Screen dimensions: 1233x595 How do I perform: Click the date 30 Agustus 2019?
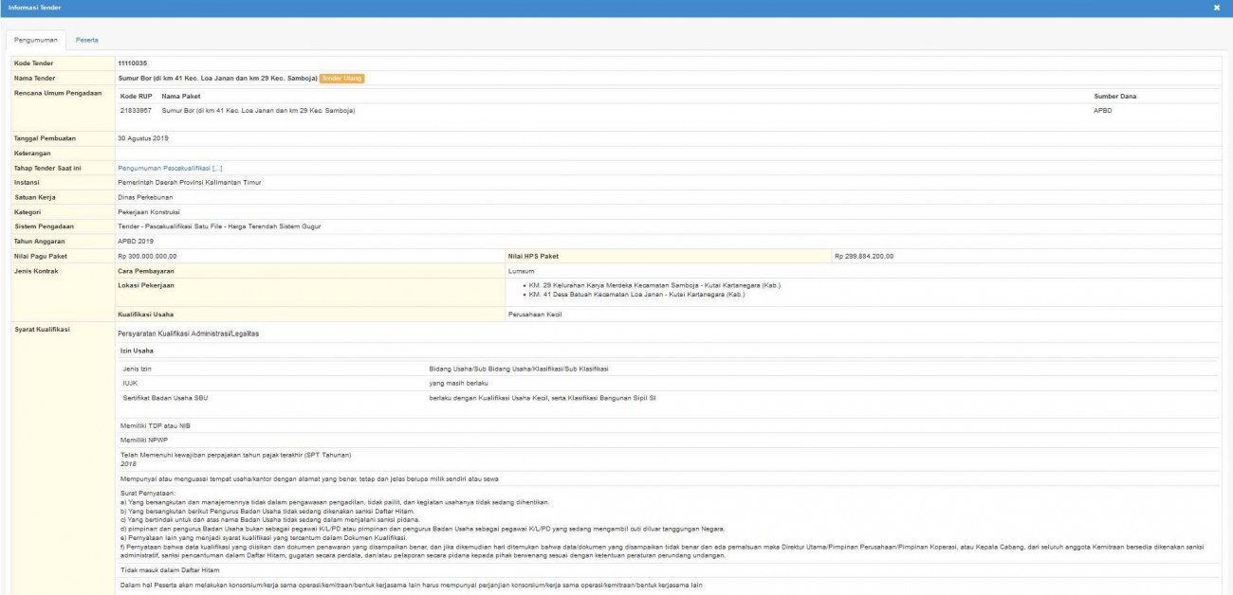pos(142,138)
